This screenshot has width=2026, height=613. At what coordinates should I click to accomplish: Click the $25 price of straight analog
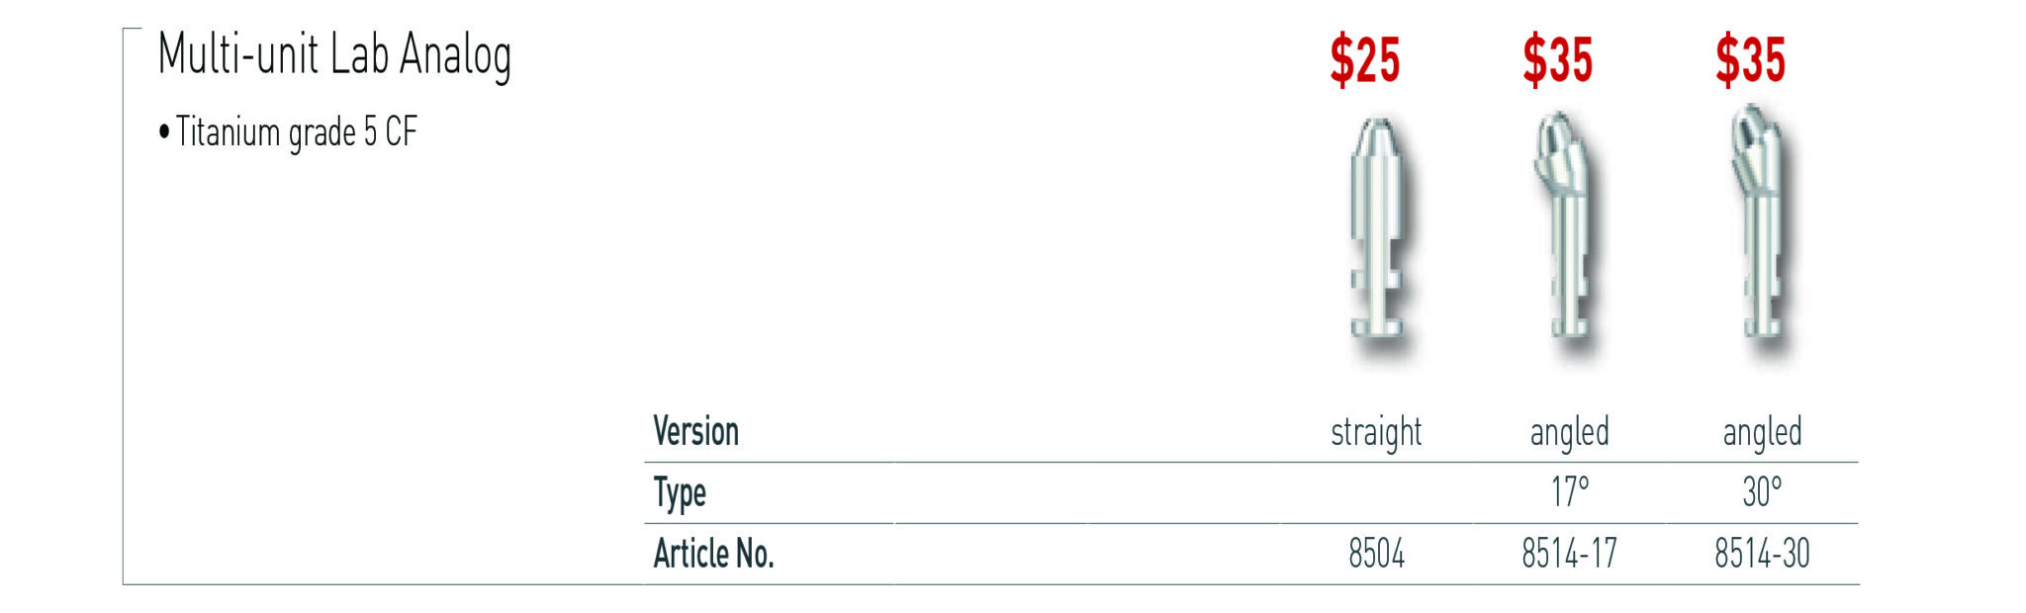1364,60
